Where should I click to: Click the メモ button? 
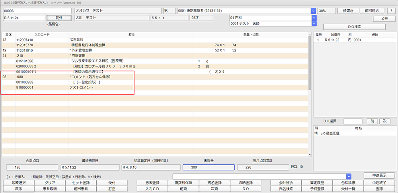[x=384, y=19]
